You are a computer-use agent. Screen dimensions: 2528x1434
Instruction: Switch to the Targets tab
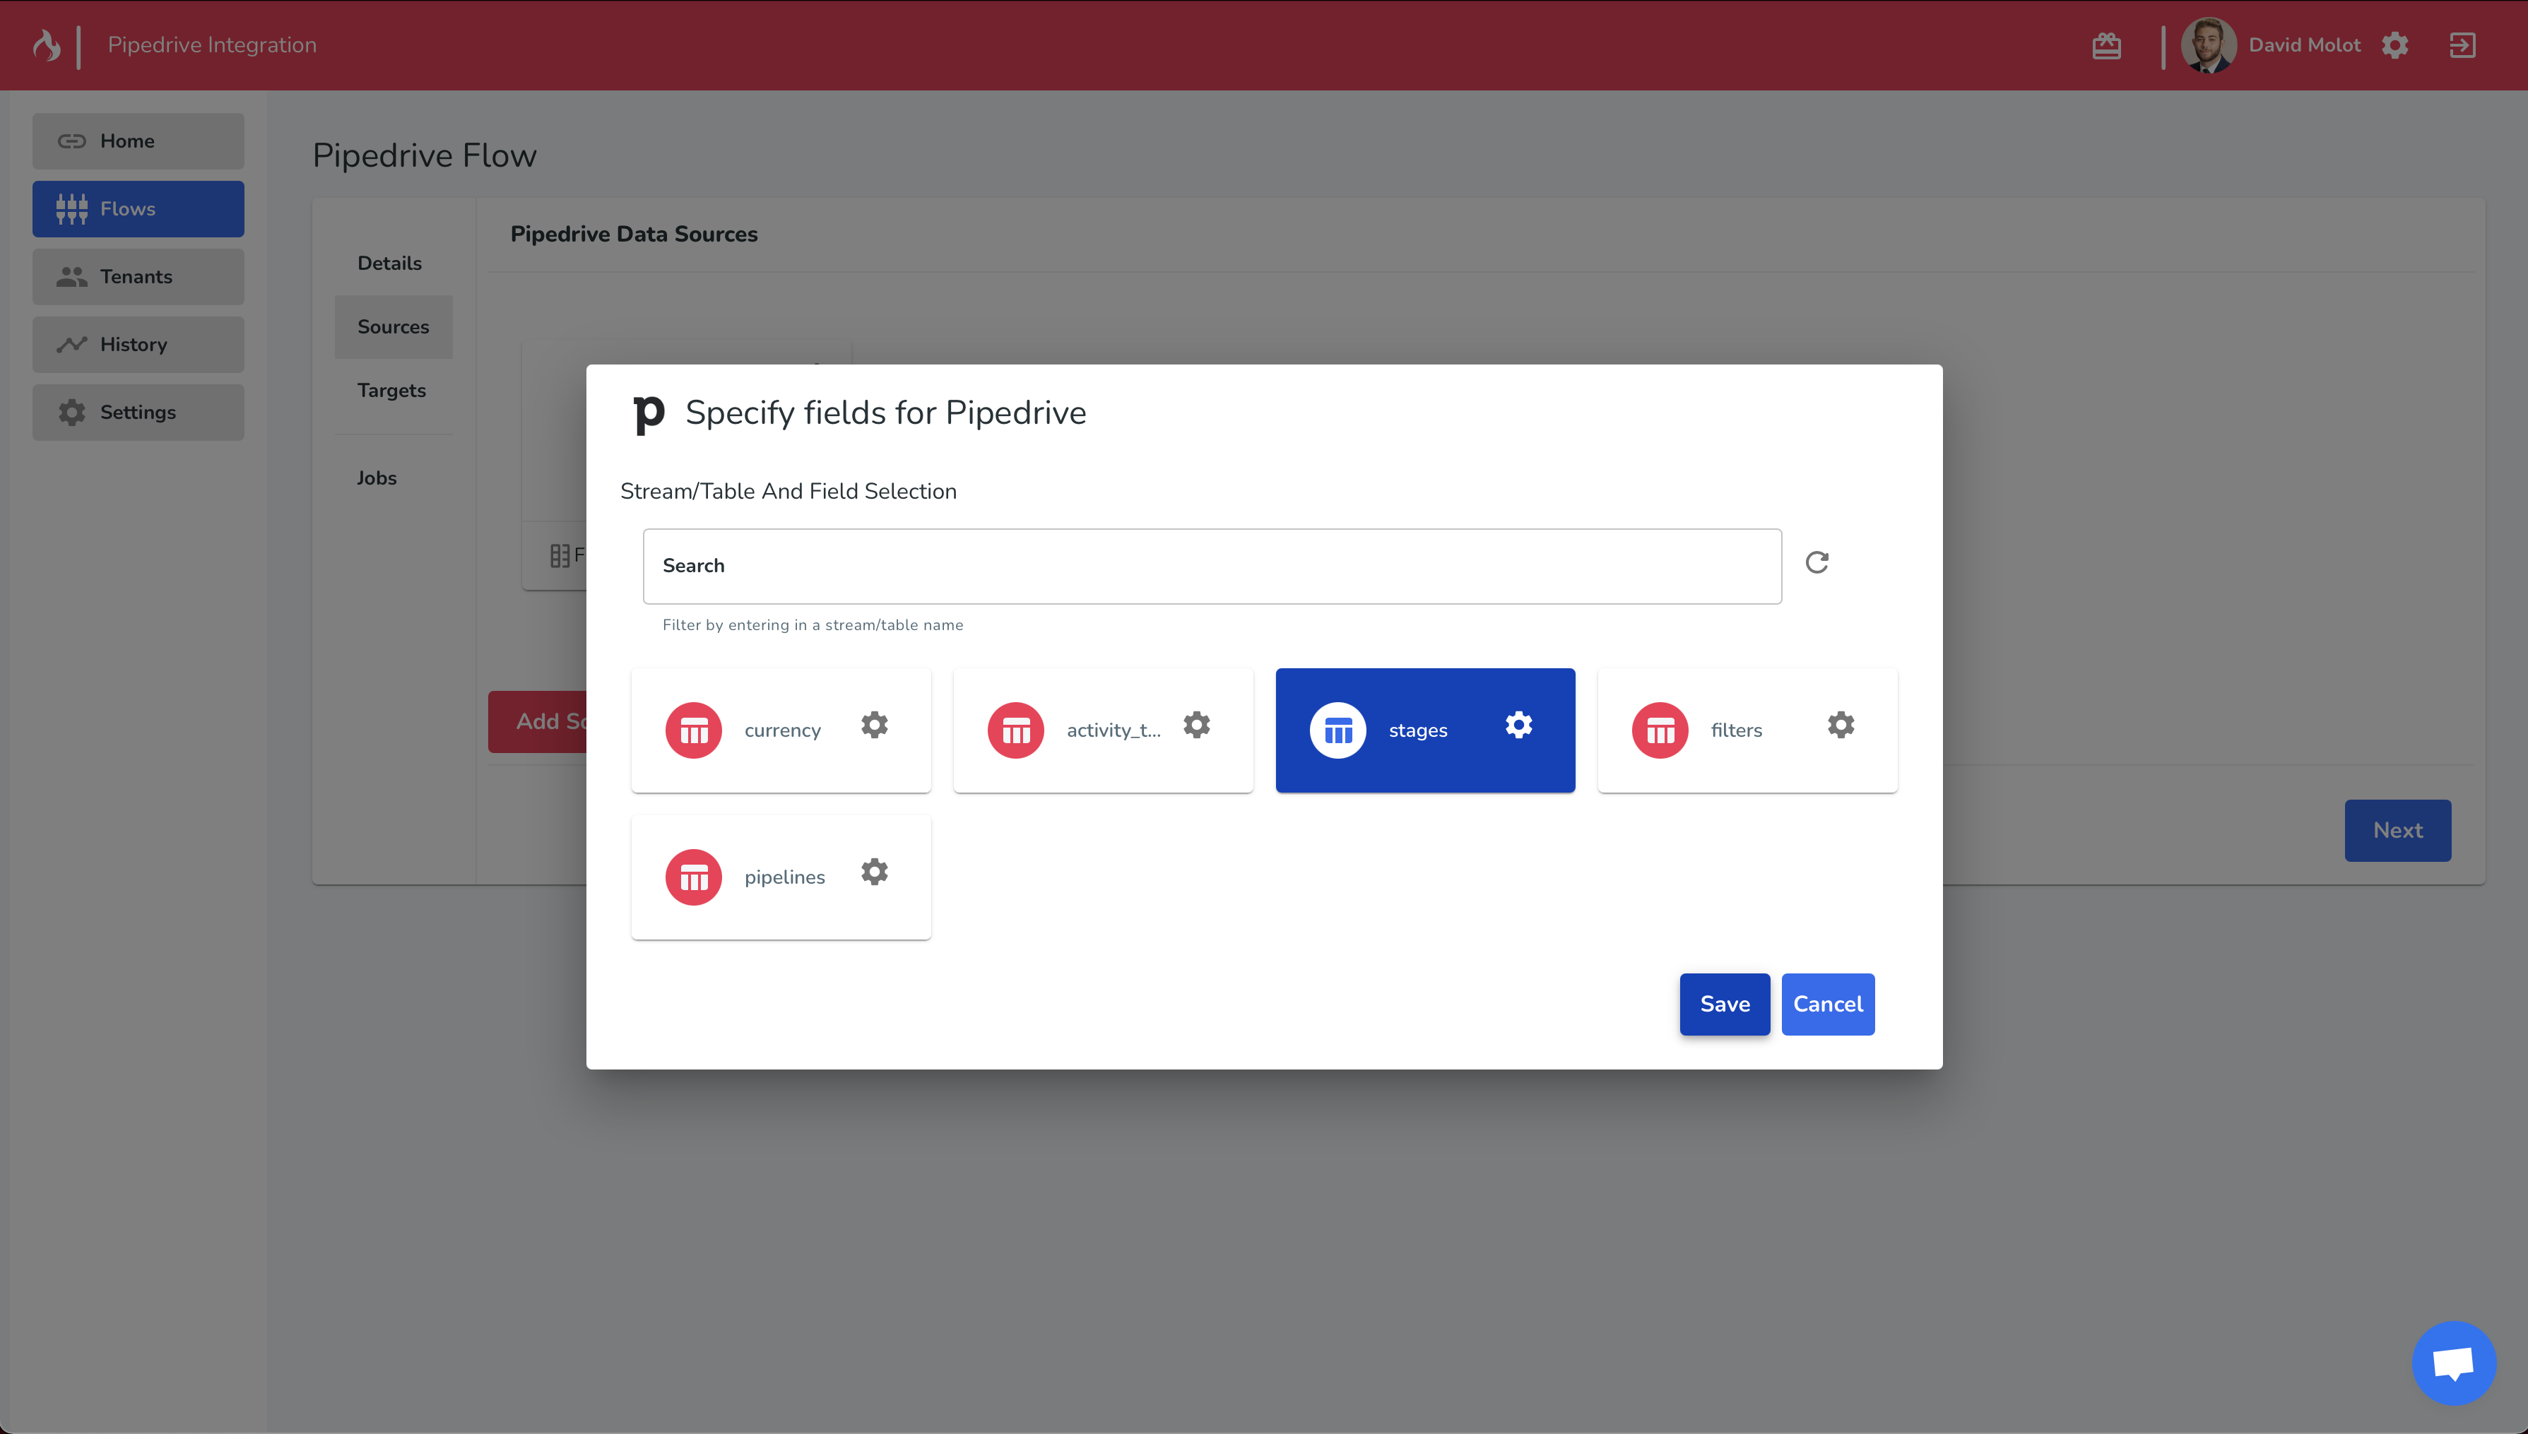pyautogui.click(x=393, y=391)
